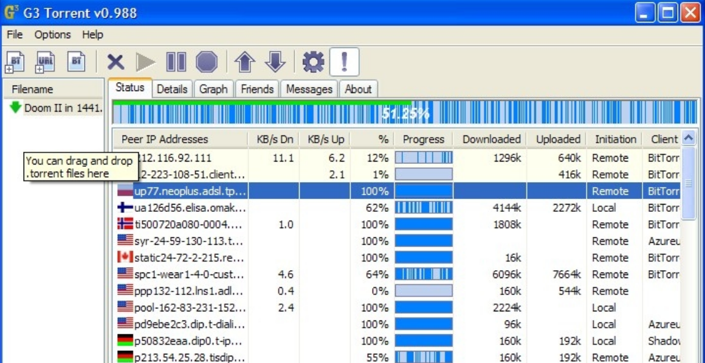Click the add torrent from URL icon
This screenshot has height=363, width=705.
45,61
